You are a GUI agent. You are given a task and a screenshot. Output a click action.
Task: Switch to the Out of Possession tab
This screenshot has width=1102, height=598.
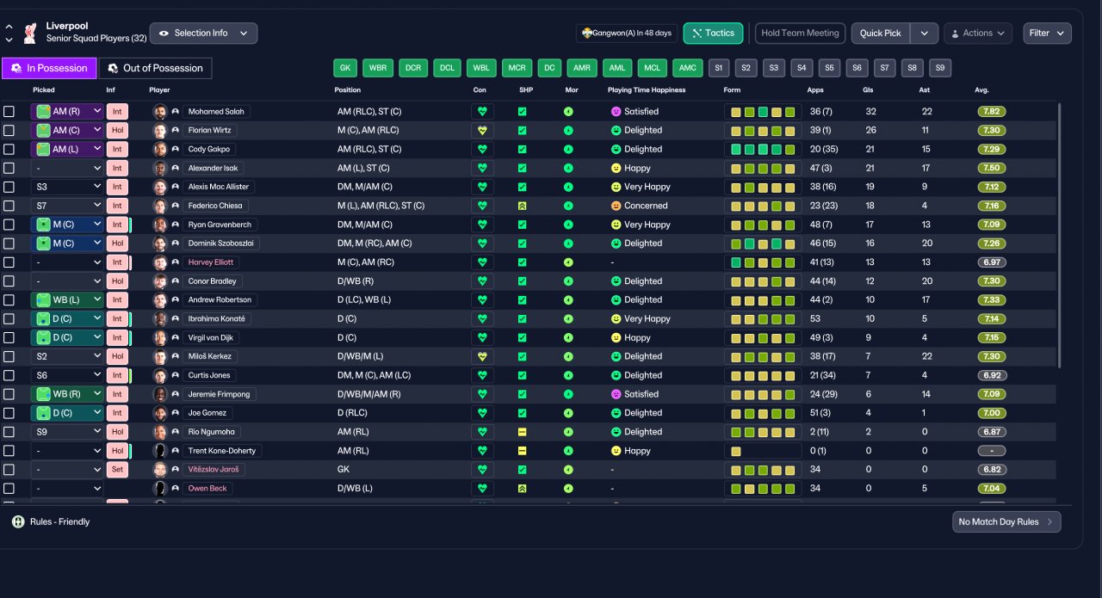click(155, 68)
